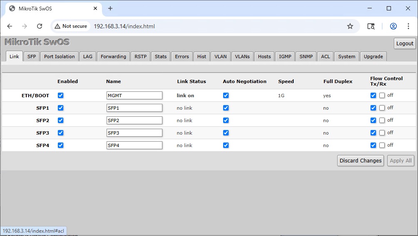The width and height of the screenshot is (418, 236).
Task: Open the RSTP tab
Action: point(140,57)
